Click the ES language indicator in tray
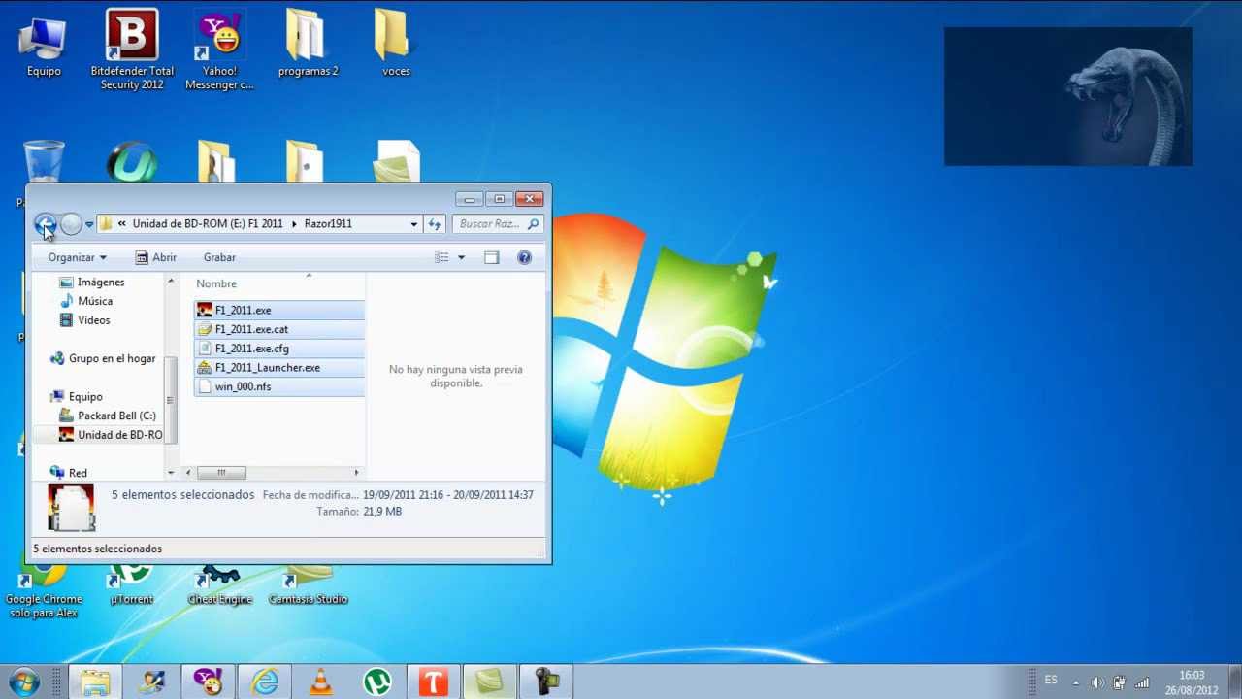 click(x=1051, y=681)
